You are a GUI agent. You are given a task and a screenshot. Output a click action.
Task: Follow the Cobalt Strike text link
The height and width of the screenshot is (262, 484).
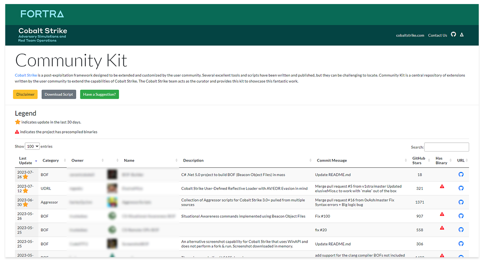[x=26, y=75]
